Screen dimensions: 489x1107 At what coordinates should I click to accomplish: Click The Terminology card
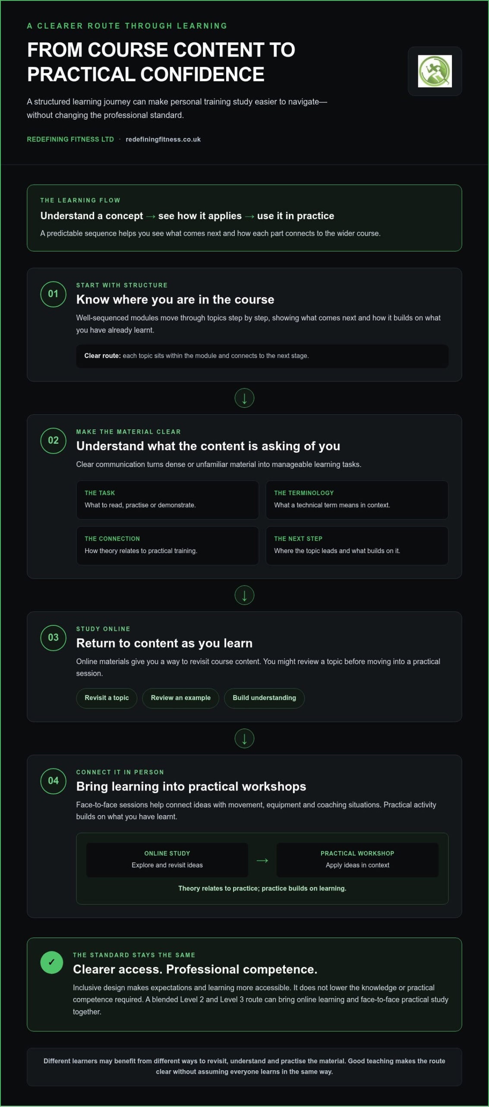357,500
